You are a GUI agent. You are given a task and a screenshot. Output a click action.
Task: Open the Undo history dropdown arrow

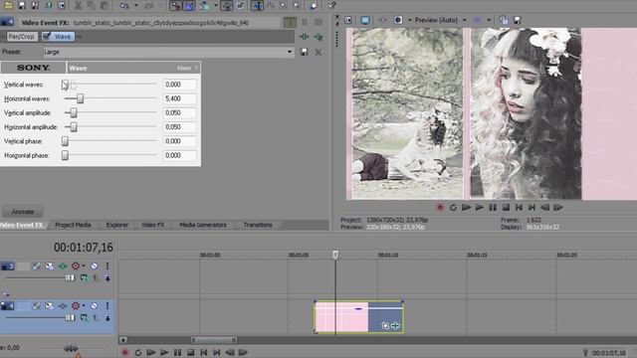(136, 5)
